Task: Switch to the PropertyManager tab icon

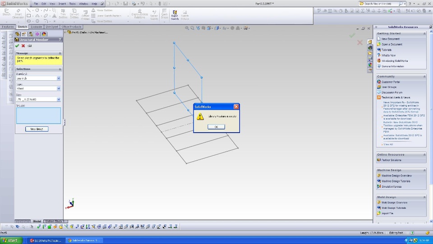Action: pyautogui.click(x=24, y=34)
